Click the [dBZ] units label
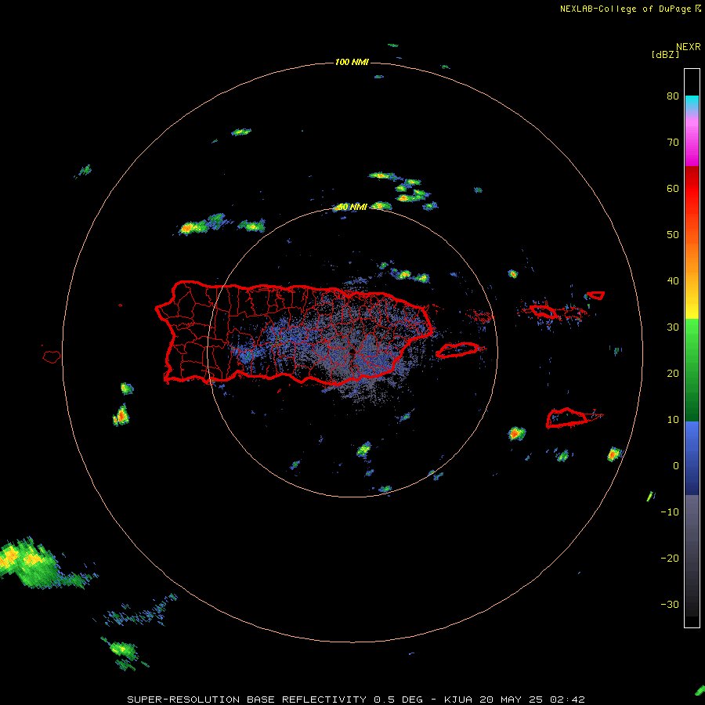 pyautogui.click(x=665, y=54)
